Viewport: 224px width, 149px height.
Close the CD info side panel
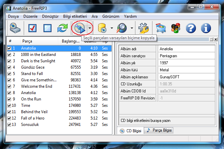[x=216, y=40]
